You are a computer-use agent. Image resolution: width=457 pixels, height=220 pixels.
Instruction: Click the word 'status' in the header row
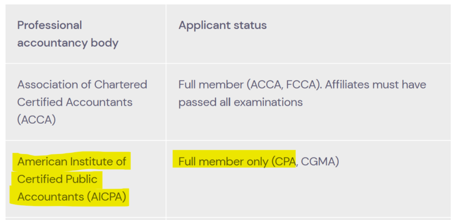coord(250,25)
